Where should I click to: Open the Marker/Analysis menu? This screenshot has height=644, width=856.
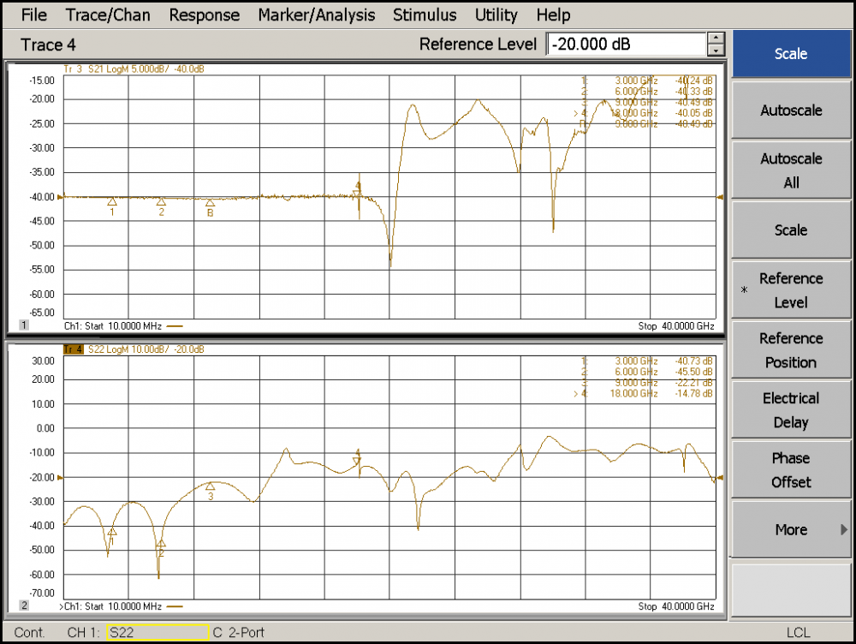tap(316, 15)
